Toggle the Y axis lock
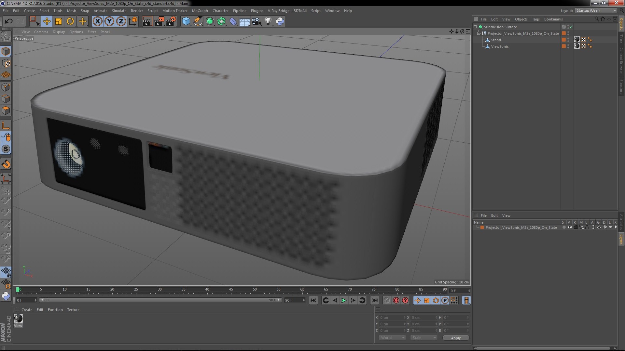Screen dimensions: 625x351 [109, 21]
